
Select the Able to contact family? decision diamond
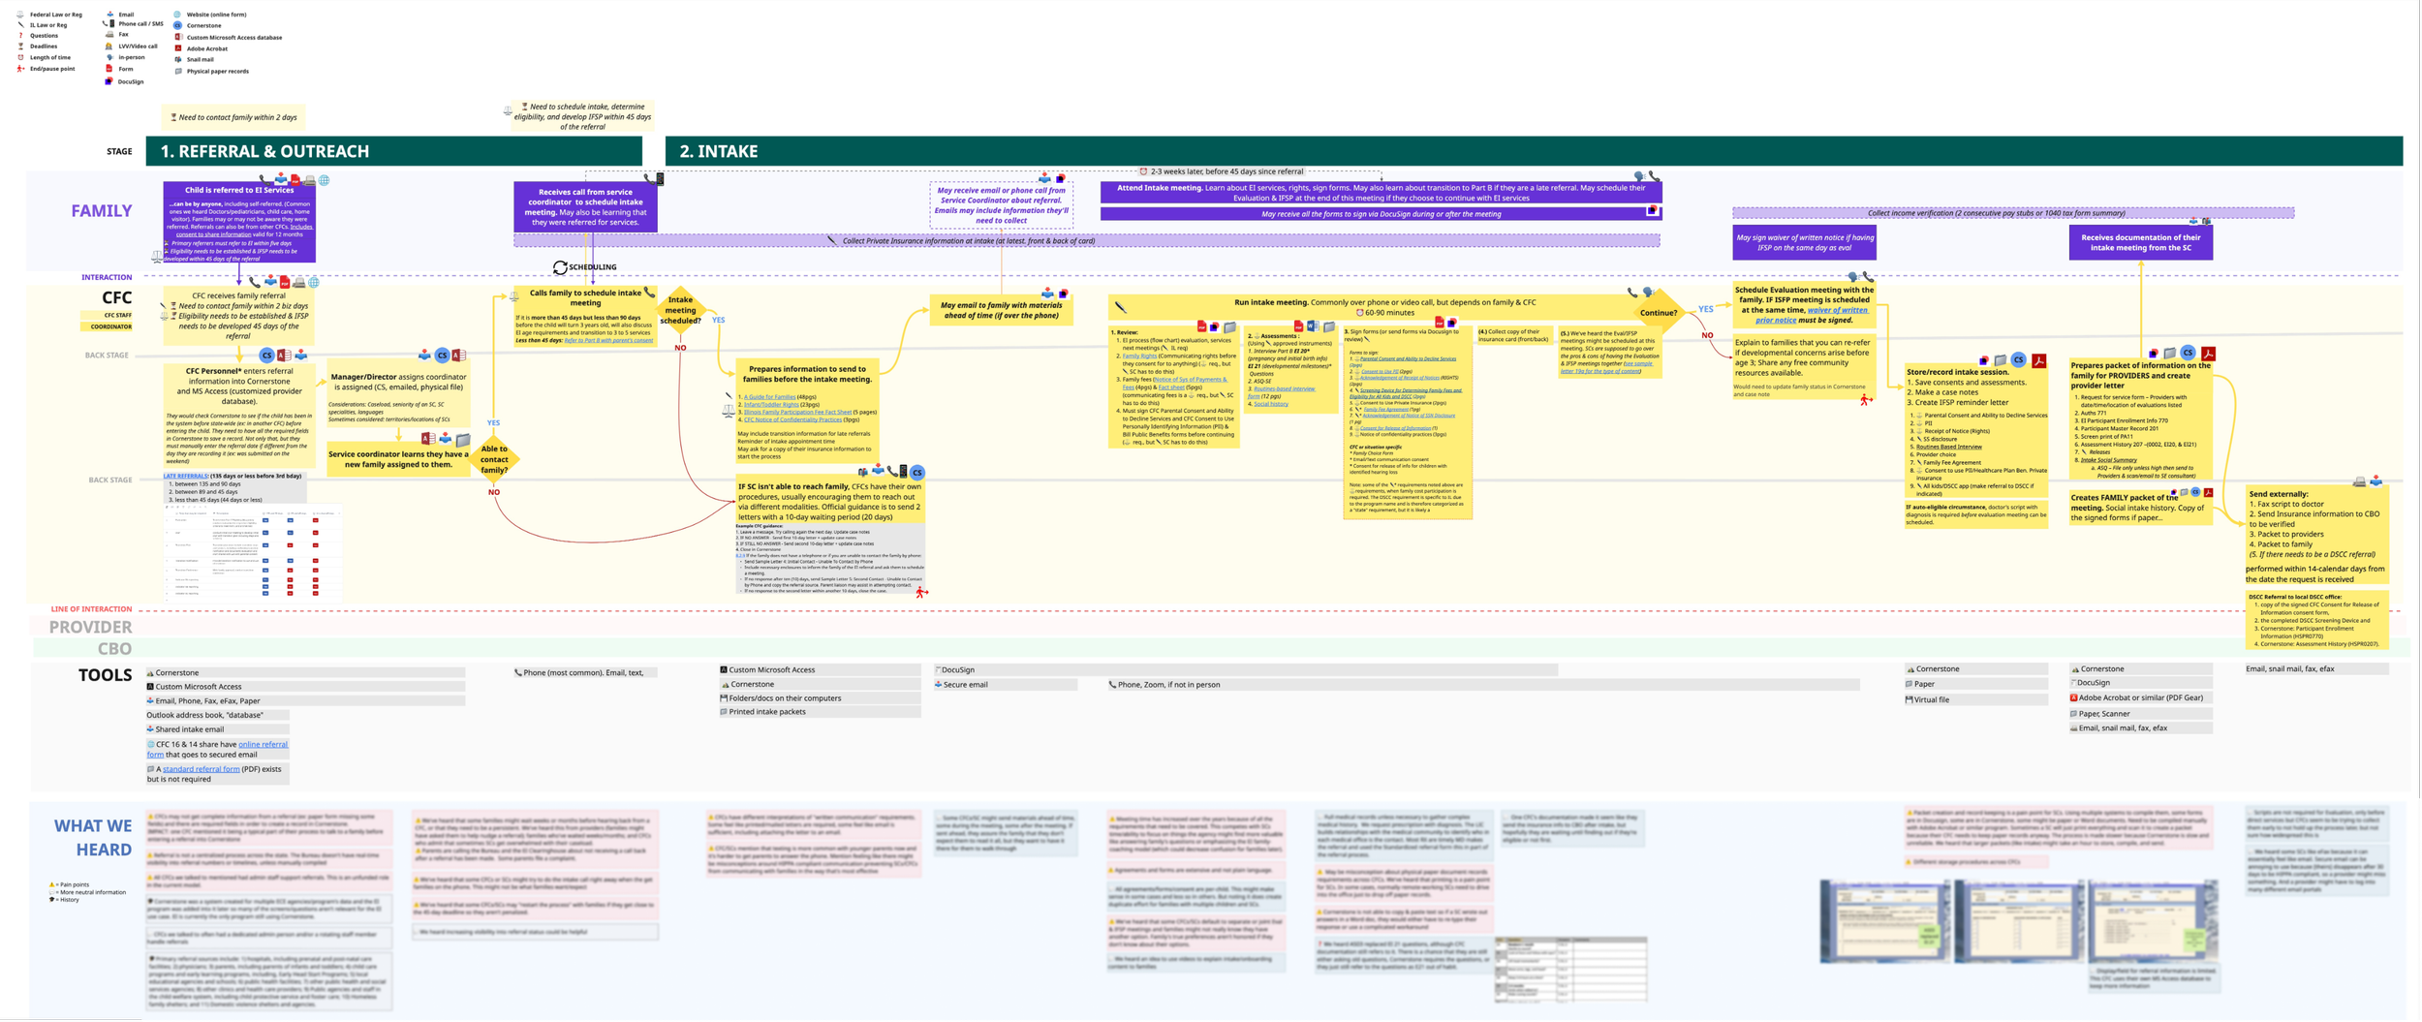click(494, 457)
